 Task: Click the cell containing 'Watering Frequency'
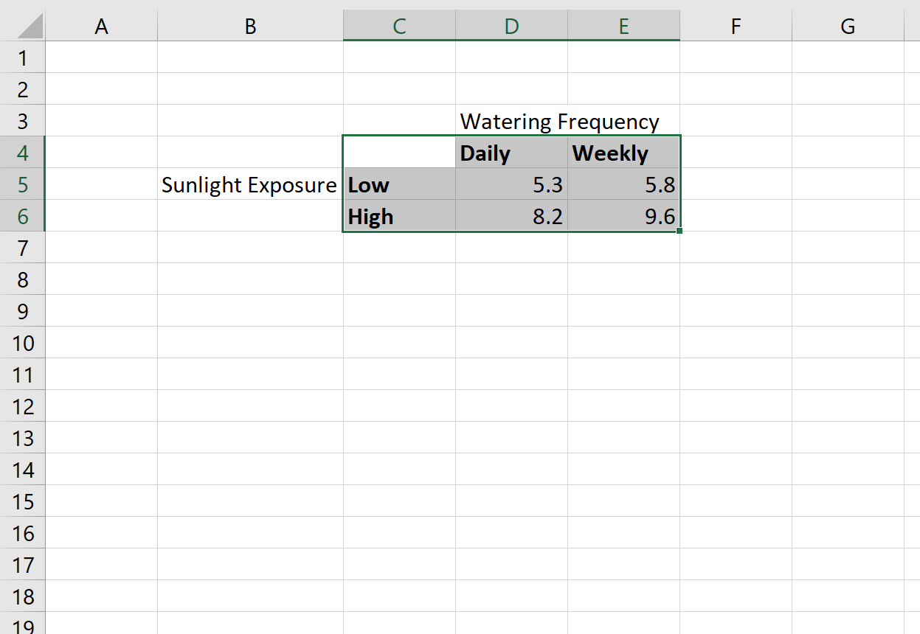click(511, 121)
